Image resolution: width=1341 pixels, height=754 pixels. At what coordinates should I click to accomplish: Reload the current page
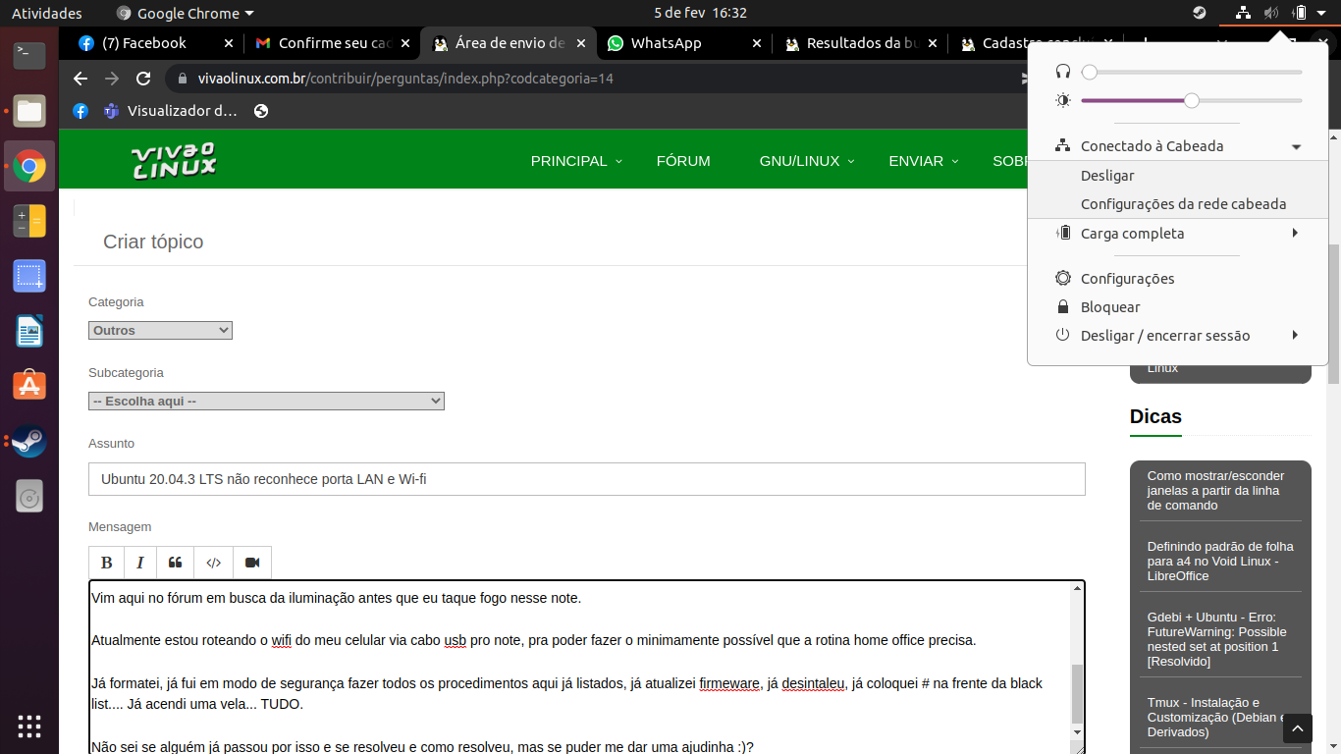[143, 79]
